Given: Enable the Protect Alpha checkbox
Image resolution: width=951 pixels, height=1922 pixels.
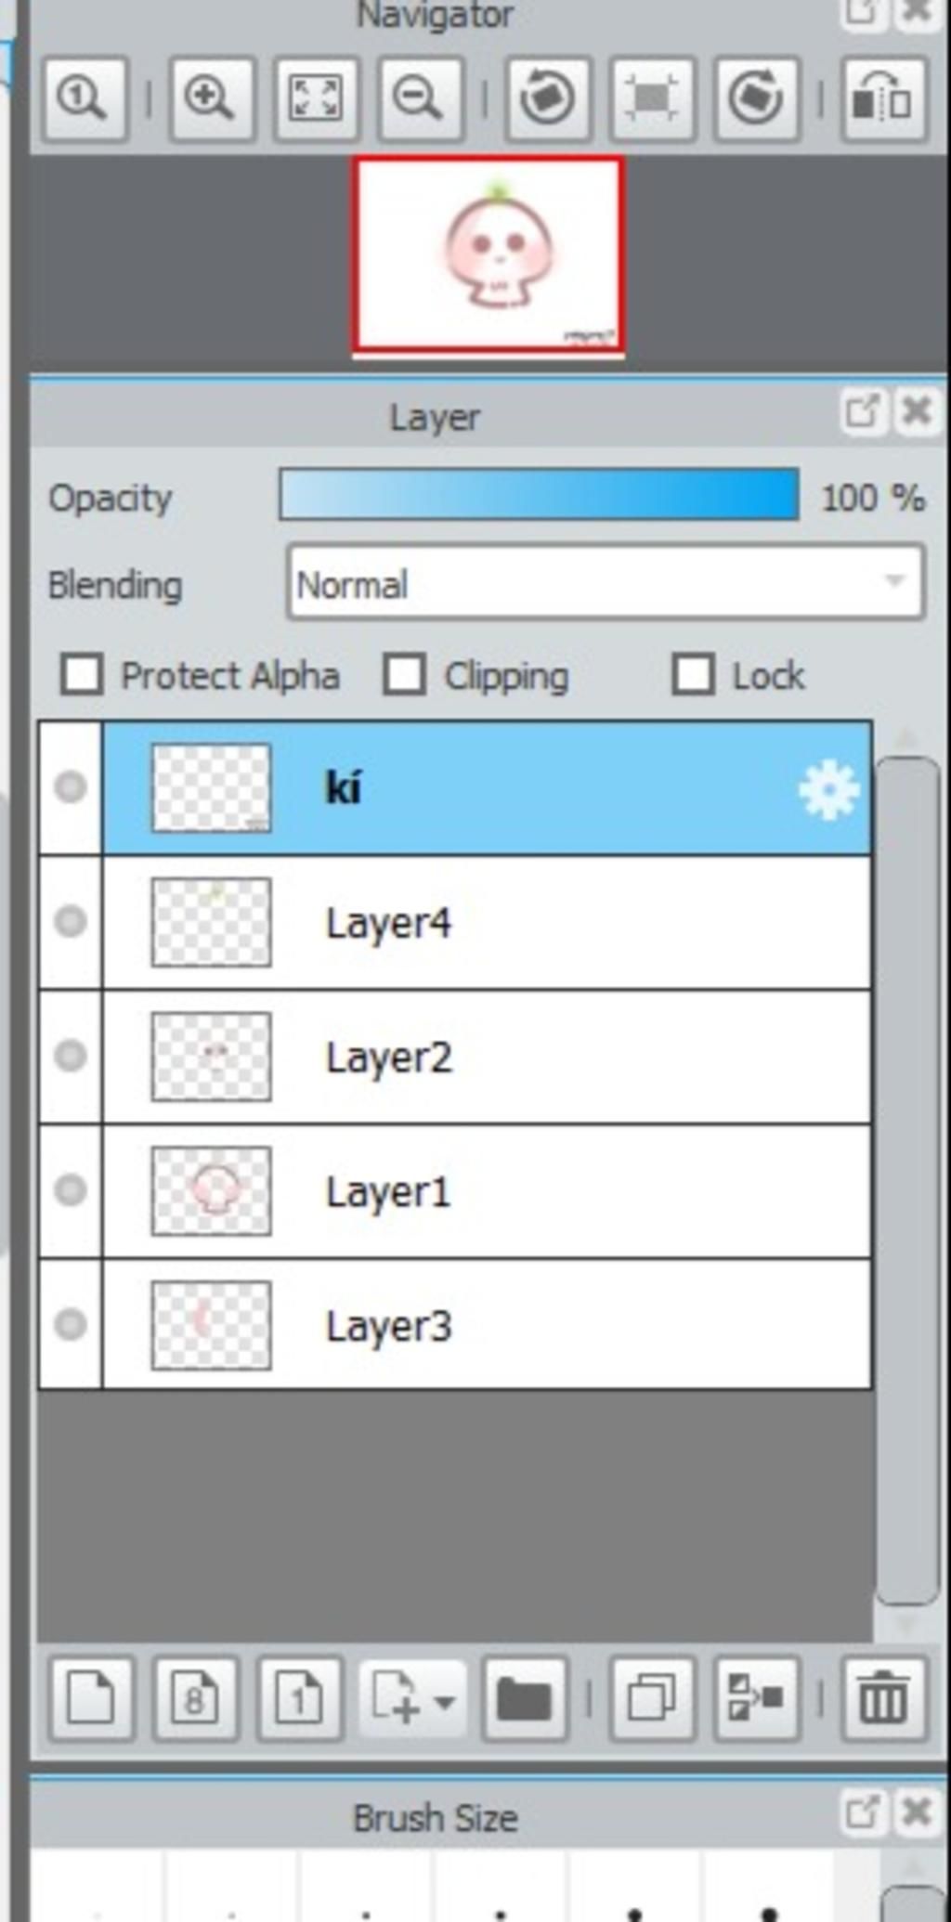Looking at the screenshot, I should pos(82,675).
